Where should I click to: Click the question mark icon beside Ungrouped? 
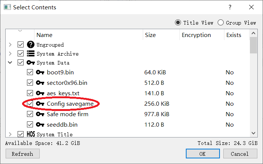coord(31,45)
